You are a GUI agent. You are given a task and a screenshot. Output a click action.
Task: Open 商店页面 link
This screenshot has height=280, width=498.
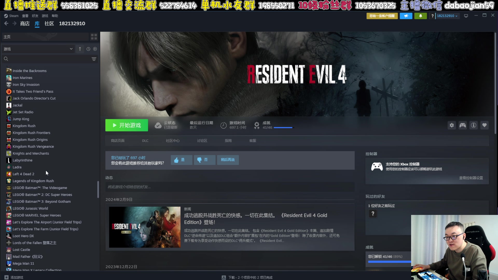118,141
